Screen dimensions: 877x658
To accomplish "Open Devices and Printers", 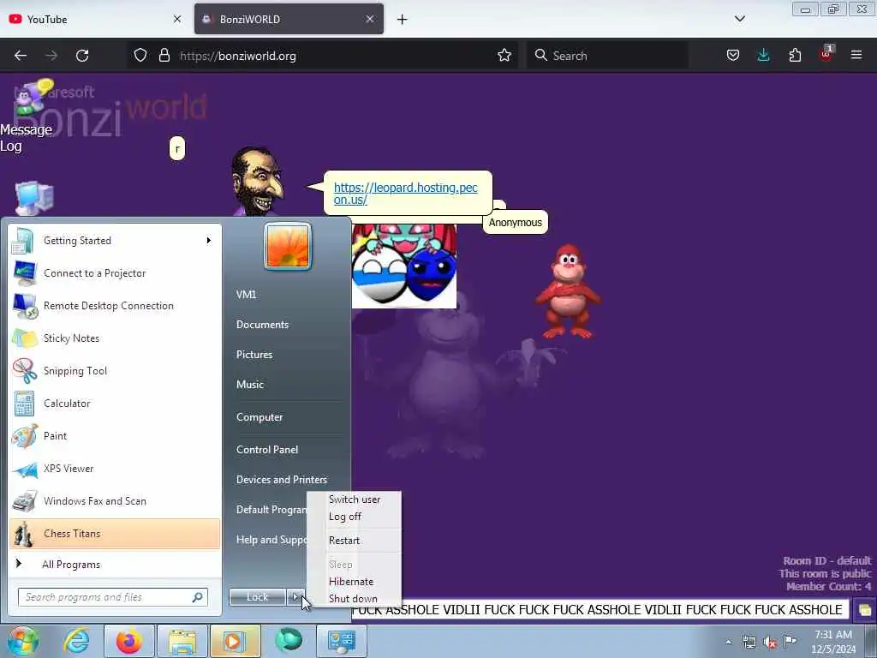I will [x=281, y=480].
